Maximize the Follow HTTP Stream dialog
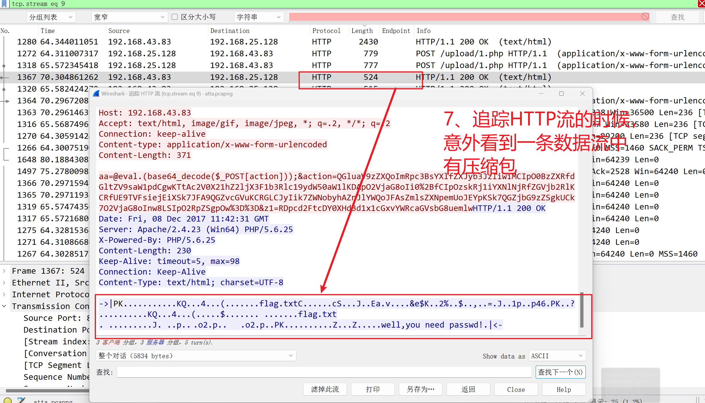The height and width of the screenshot is (403, 705). pos(561,94)
